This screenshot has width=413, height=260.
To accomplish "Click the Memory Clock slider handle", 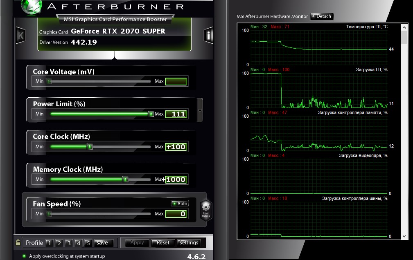I will [x=126, y=179].
